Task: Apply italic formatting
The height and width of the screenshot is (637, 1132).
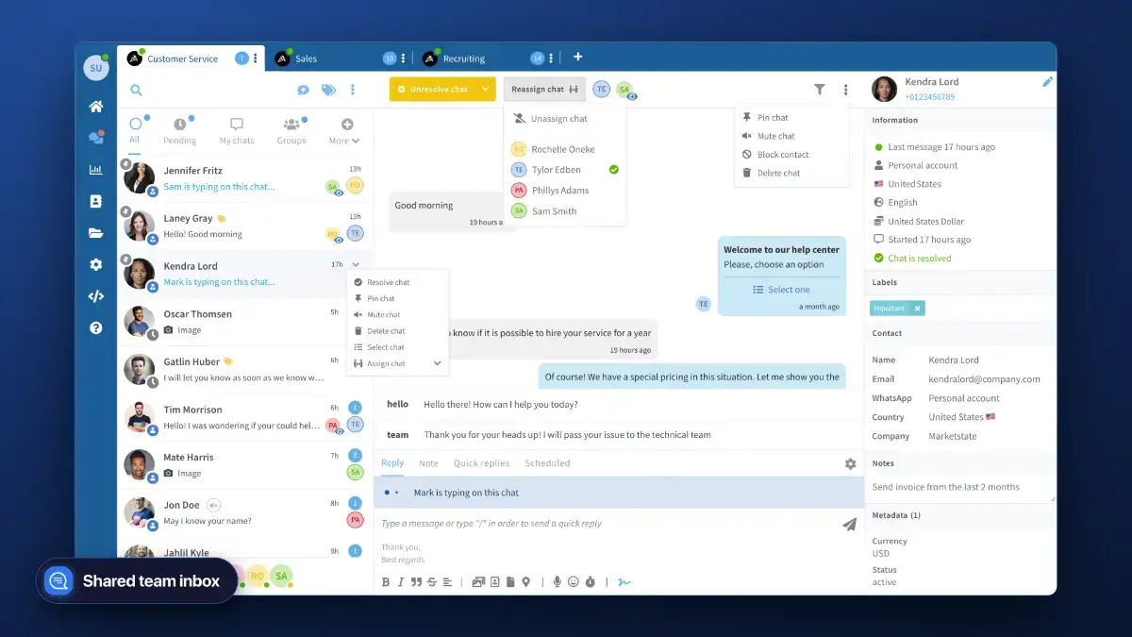Action: click(x=400, y=582)
